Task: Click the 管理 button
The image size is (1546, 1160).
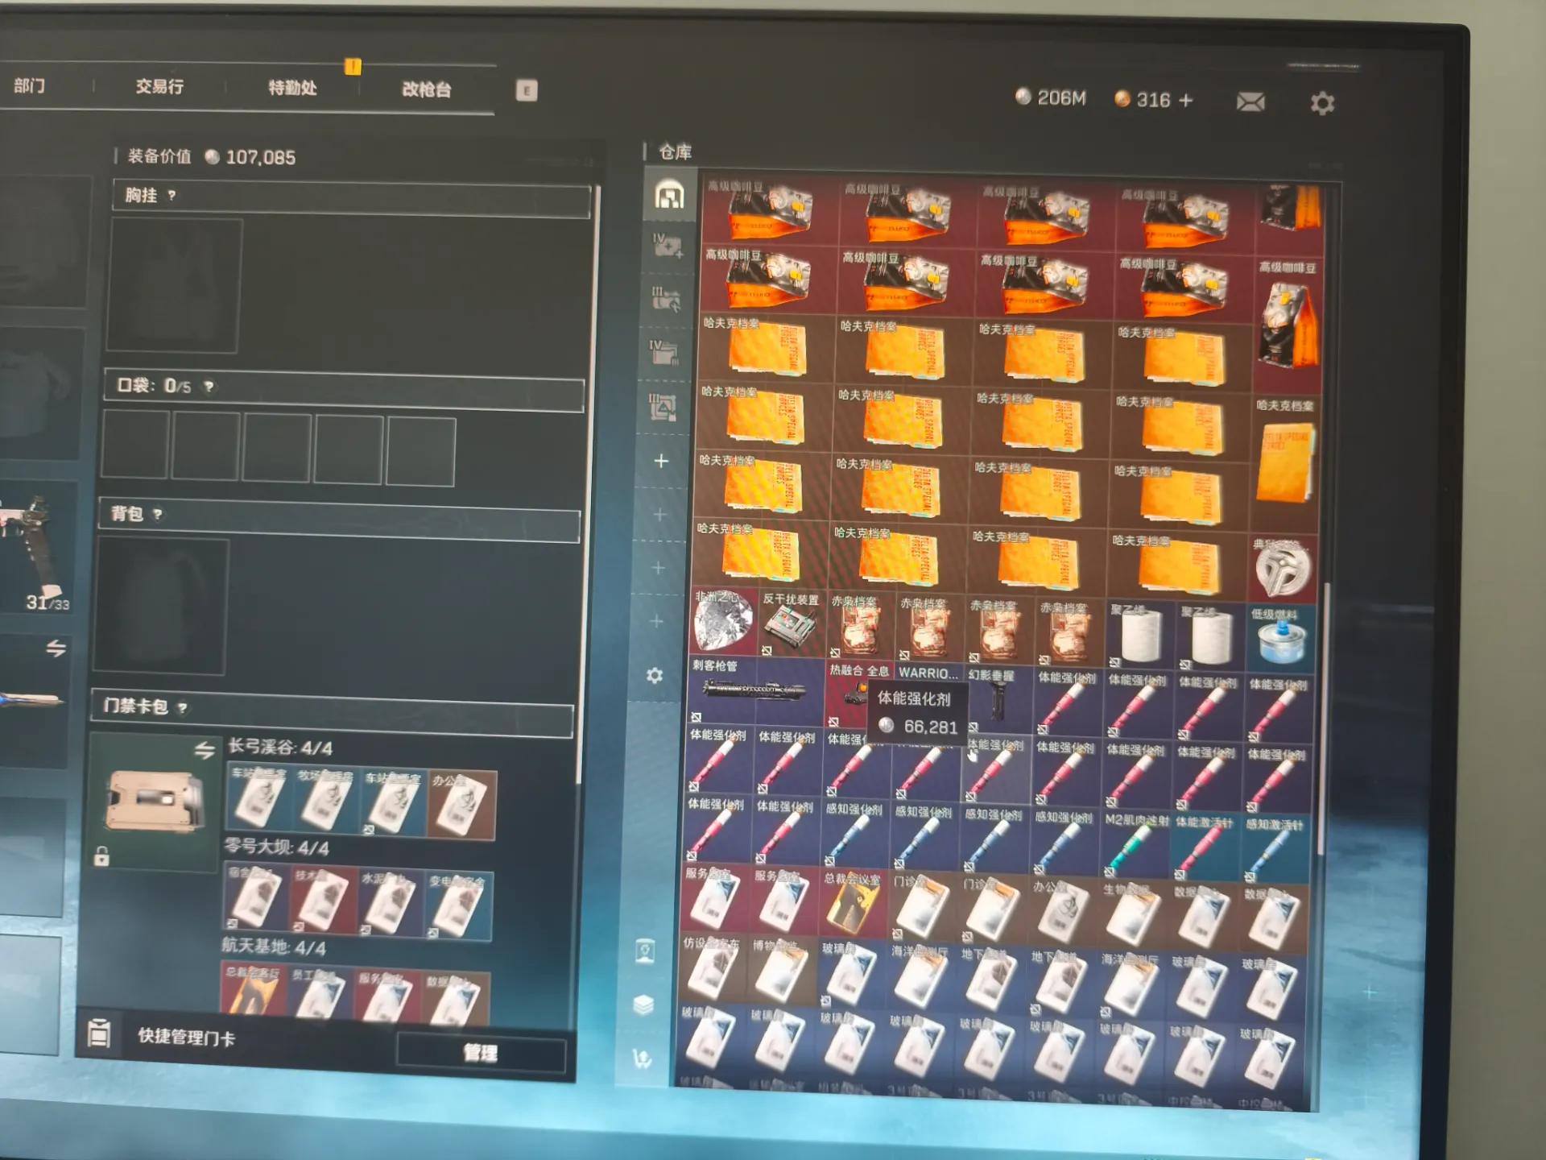Action: pyautogui.click(x=481, y=1052)
